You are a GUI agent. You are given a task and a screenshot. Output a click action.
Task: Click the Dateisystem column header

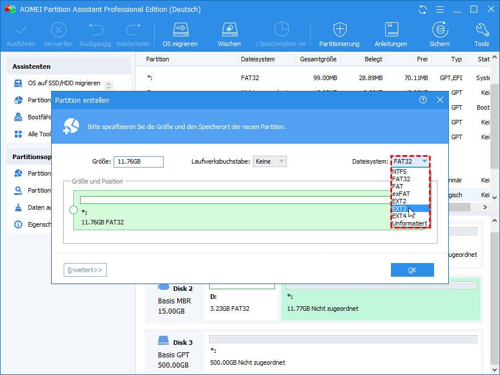257,59
